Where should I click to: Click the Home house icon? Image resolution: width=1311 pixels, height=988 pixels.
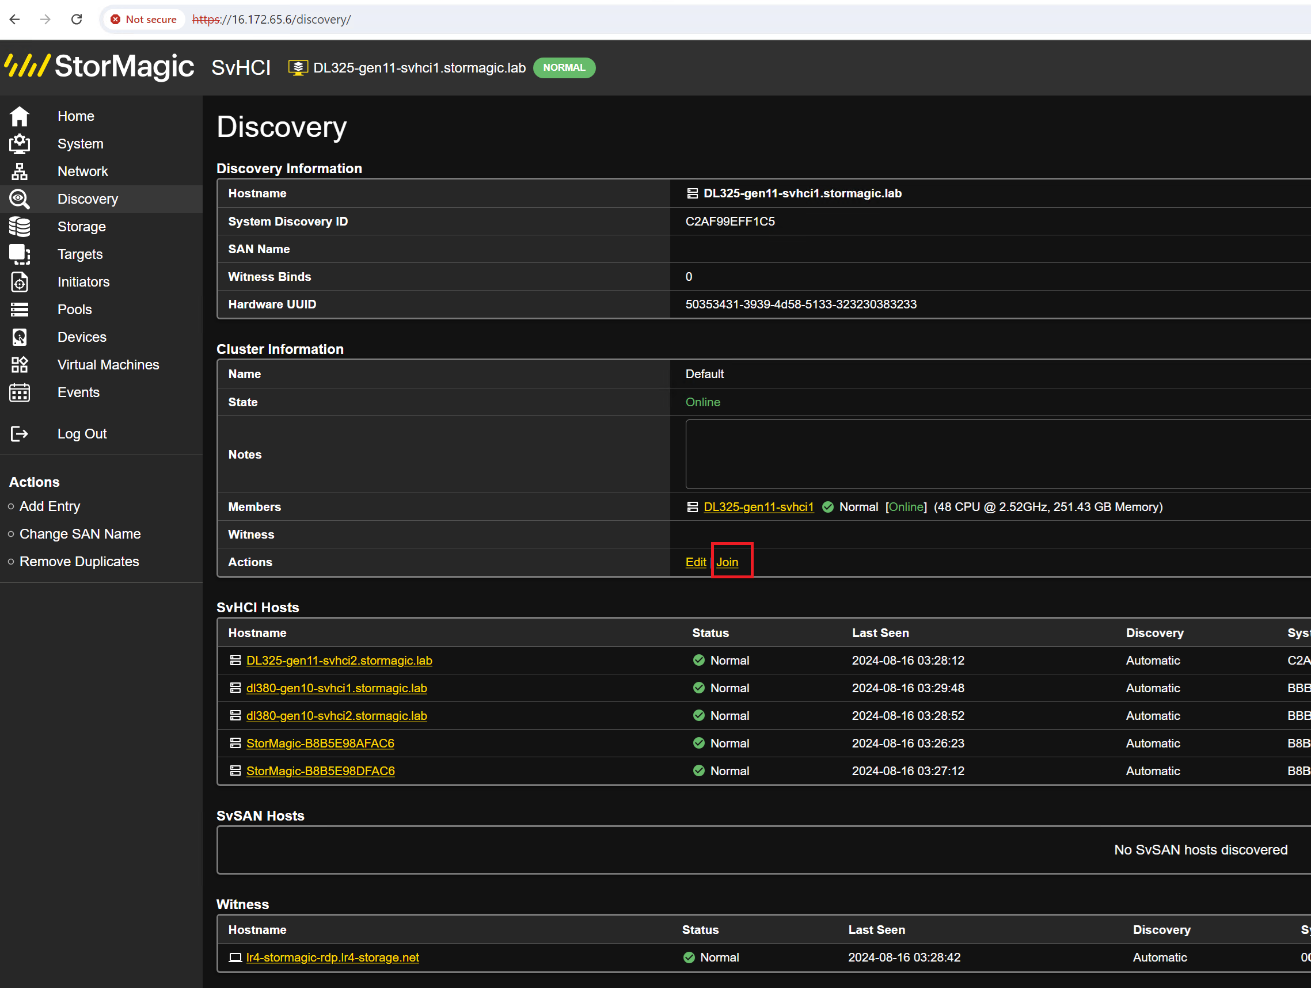20,116
